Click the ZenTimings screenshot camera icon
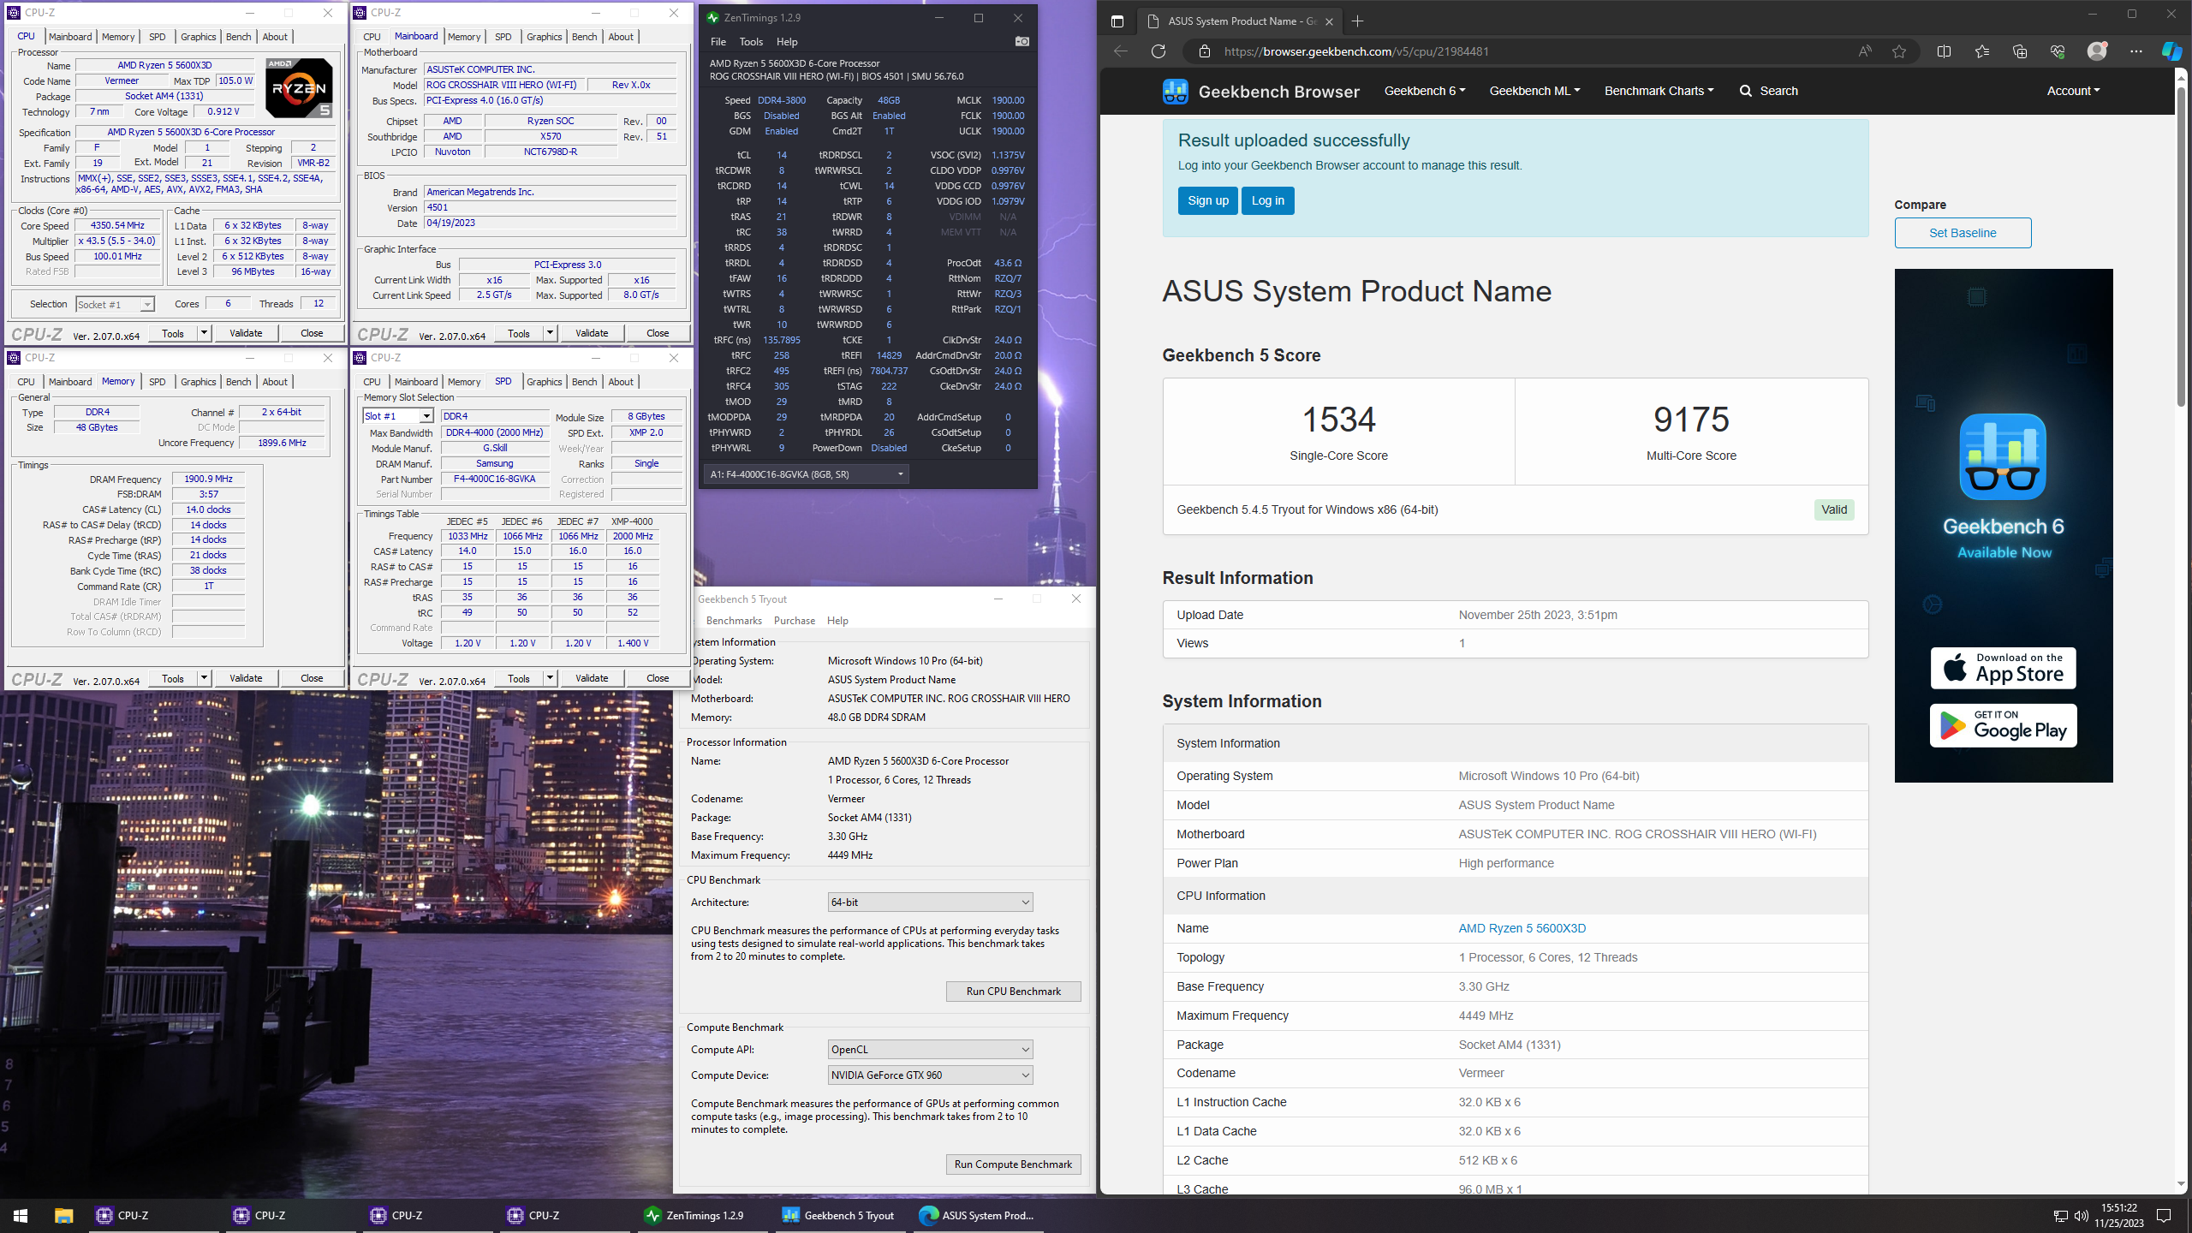The width and height of the screenshot is (2192, 1233). click(1022, 41)
